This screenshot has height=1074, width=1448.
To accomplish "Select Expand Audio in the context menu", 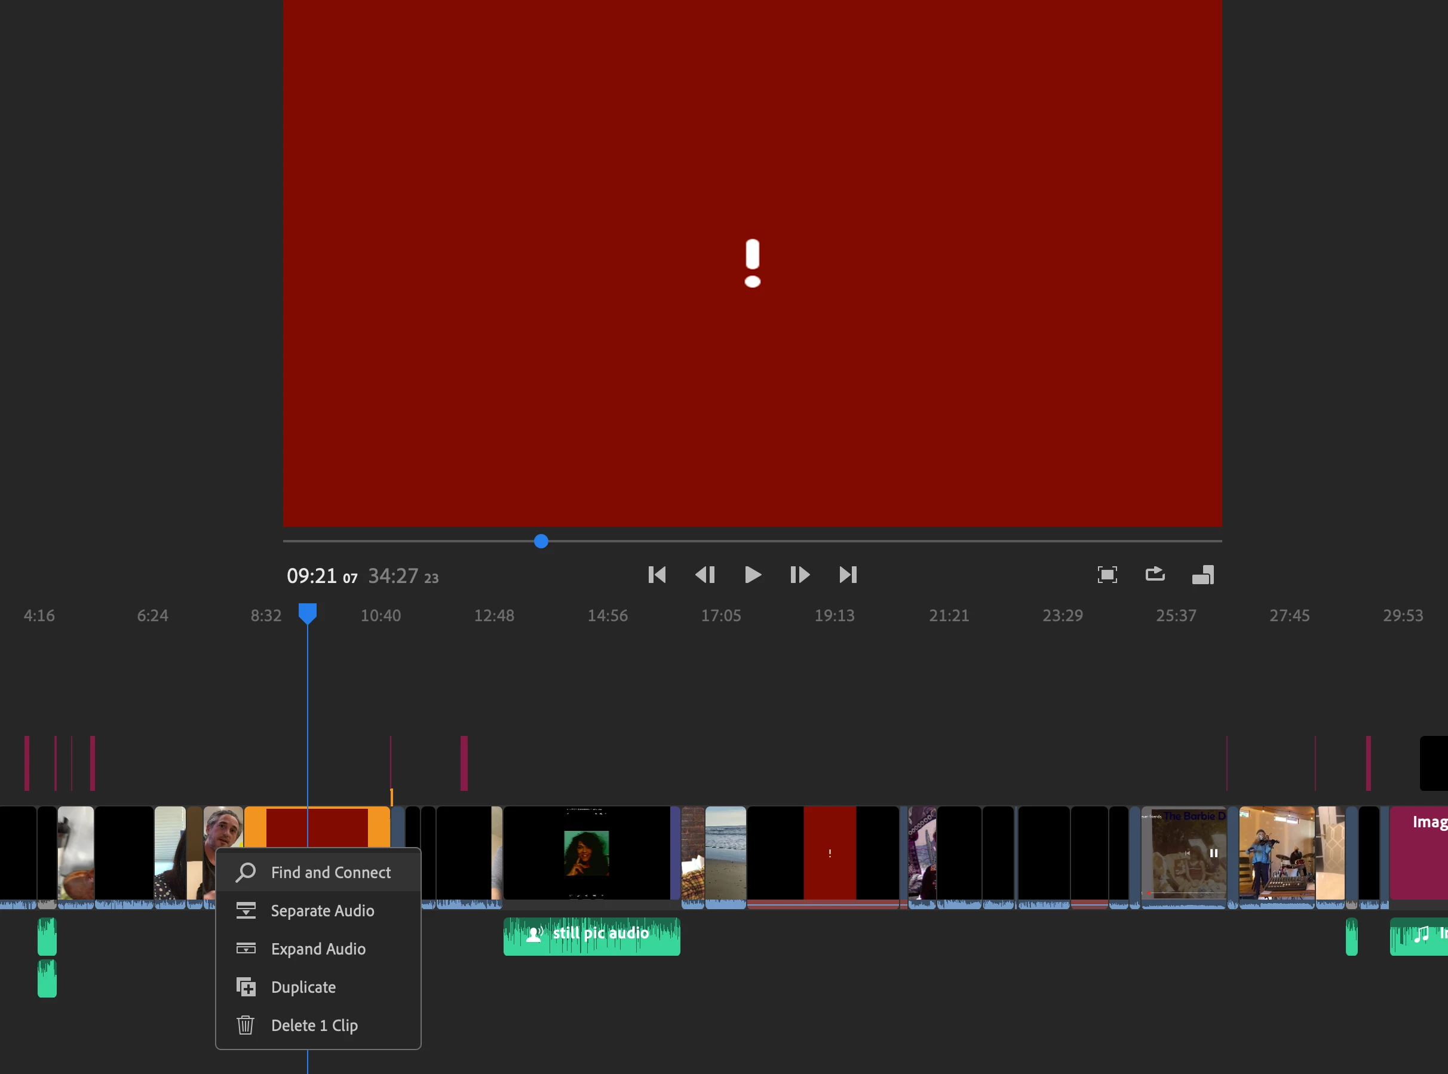I will point(318,949).
